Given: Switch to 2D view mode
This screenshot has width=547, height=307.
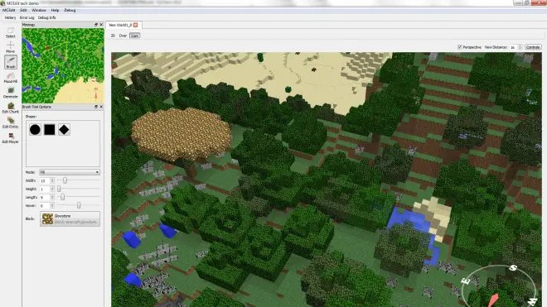Looking at the screenshot, I should click(x=113, y=36).
